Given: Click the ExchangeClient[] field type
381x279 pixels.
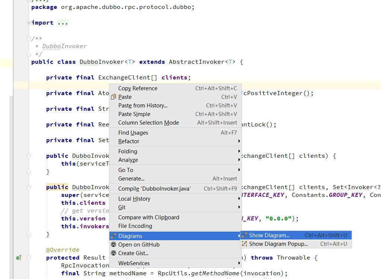Looking at the screenshot, I should [x=128, y=78].
